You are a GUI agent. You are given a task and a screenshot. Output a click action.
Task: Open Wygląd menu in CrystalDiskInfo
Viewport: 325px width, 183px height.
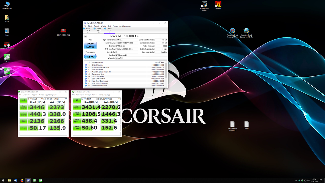click(104, 26)
